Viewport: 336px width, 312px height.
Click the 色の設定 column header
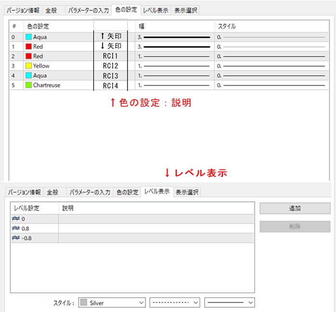click(x=58, y=26)
